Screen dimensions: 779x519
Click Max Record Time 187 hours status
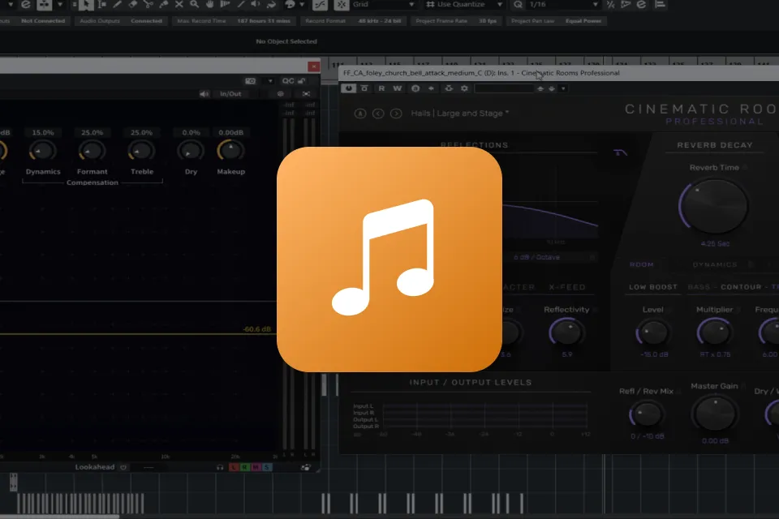[234, 21]
